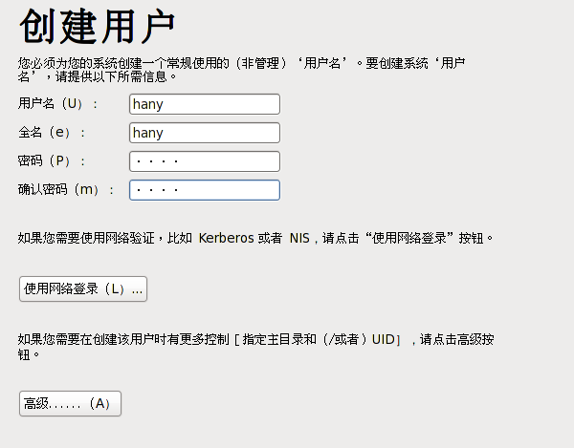The width and height of the screenshot is (574, 448).
Task: Click the paragraph starting 如果您需要使用网络验证
Action: point(96,238)
